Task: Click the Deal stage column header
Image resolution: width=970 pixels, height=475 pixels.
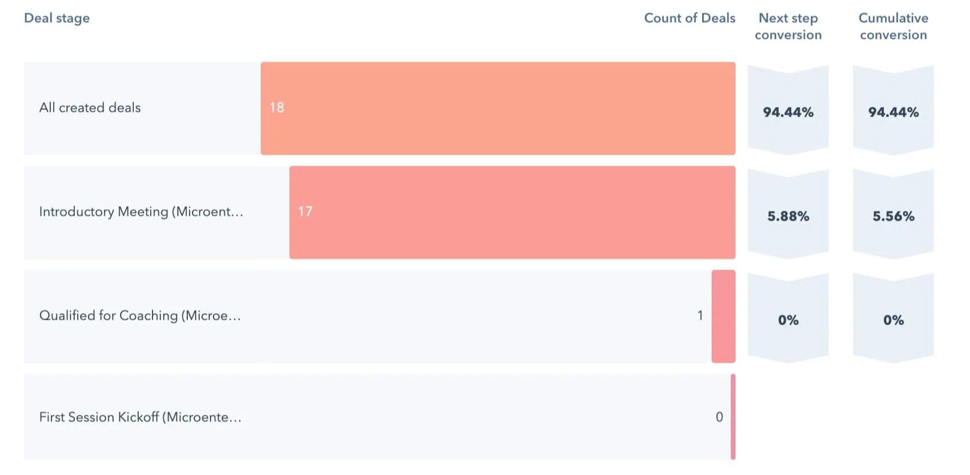Action: pyautogui.click(x=57, y=18)
